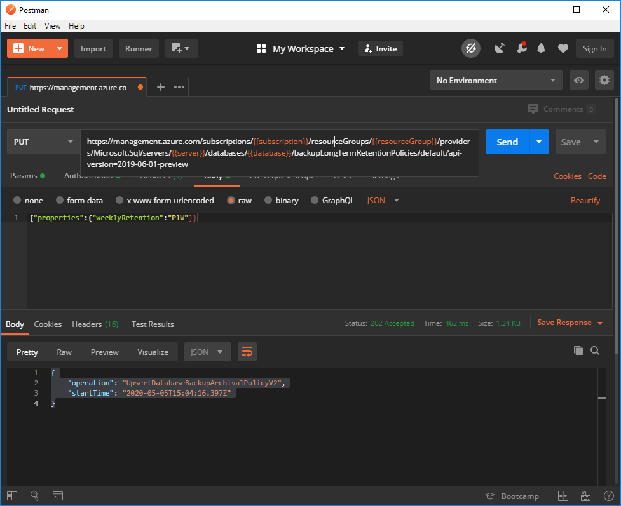Open the No Environment dropdown

pyautogui.click(x=496, y=80)
